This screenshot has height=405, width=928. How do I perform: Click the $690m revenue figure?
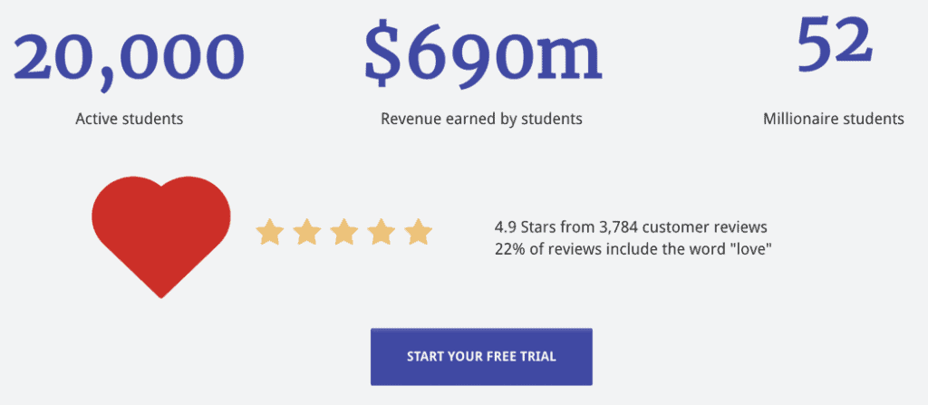(x=482, y=54)
